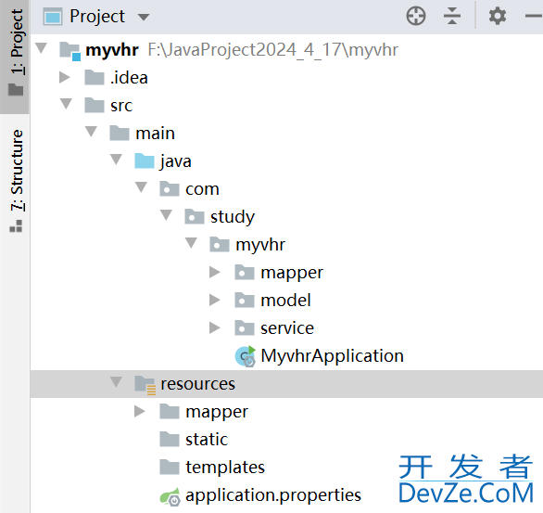The width and height of the screenshot is (543, 513).
Task: Select the MyvhrApplication Spring Boot class icon
Action: point(246,356)
